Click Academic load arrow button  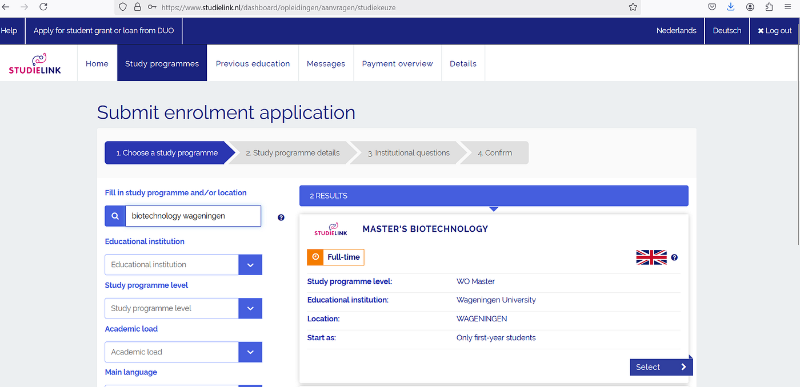250,352
